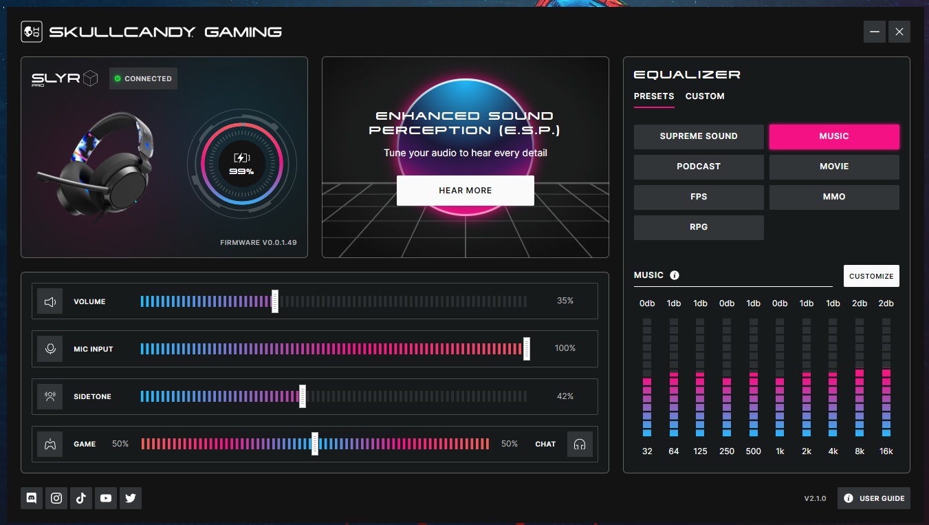Show Music preset info icon
Screen dimensions: 929x525
coord(675,275)
